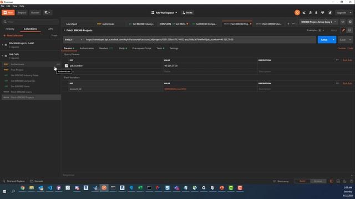The height and width of the screenshot is (199, 355).
Task: Open the Pre-request Script tab
Action: point(141,48)
